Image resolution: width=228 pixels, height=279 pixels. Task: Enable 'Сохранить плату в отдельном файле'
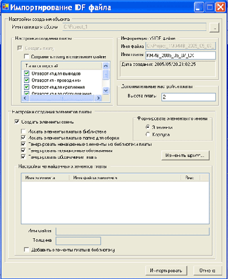pyautogui.click(x=26, y=57)
